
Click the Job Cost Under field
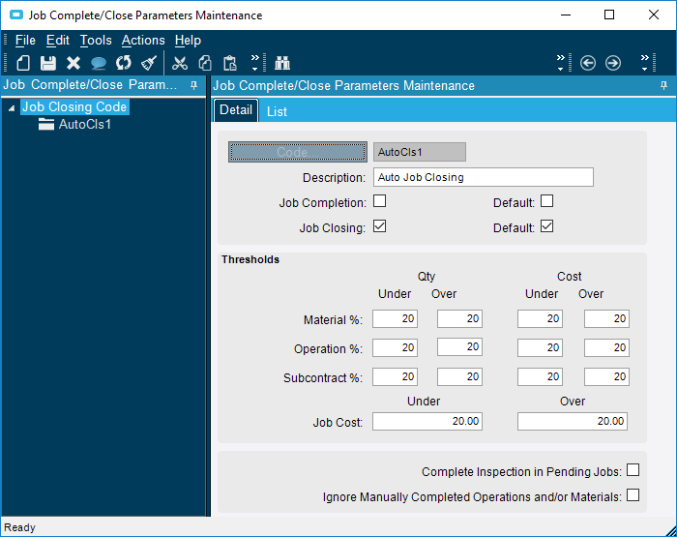click(x=427, y=421)
